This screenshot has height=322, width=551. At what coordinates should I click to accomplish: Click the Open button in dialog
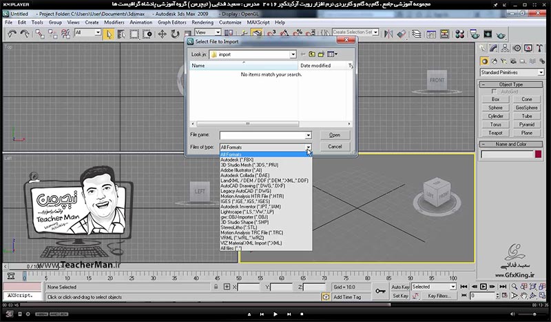coord(335,135)
